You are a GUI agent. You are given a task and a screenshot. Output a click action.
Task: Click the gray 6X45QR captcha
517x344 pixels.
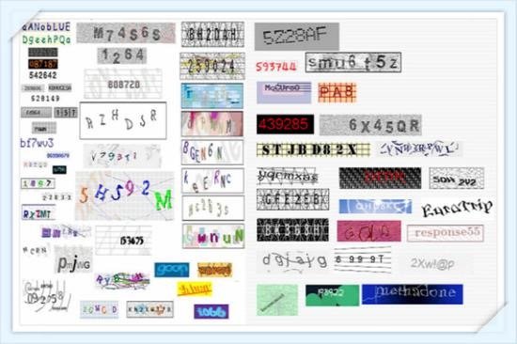click(x=370, y=125)
